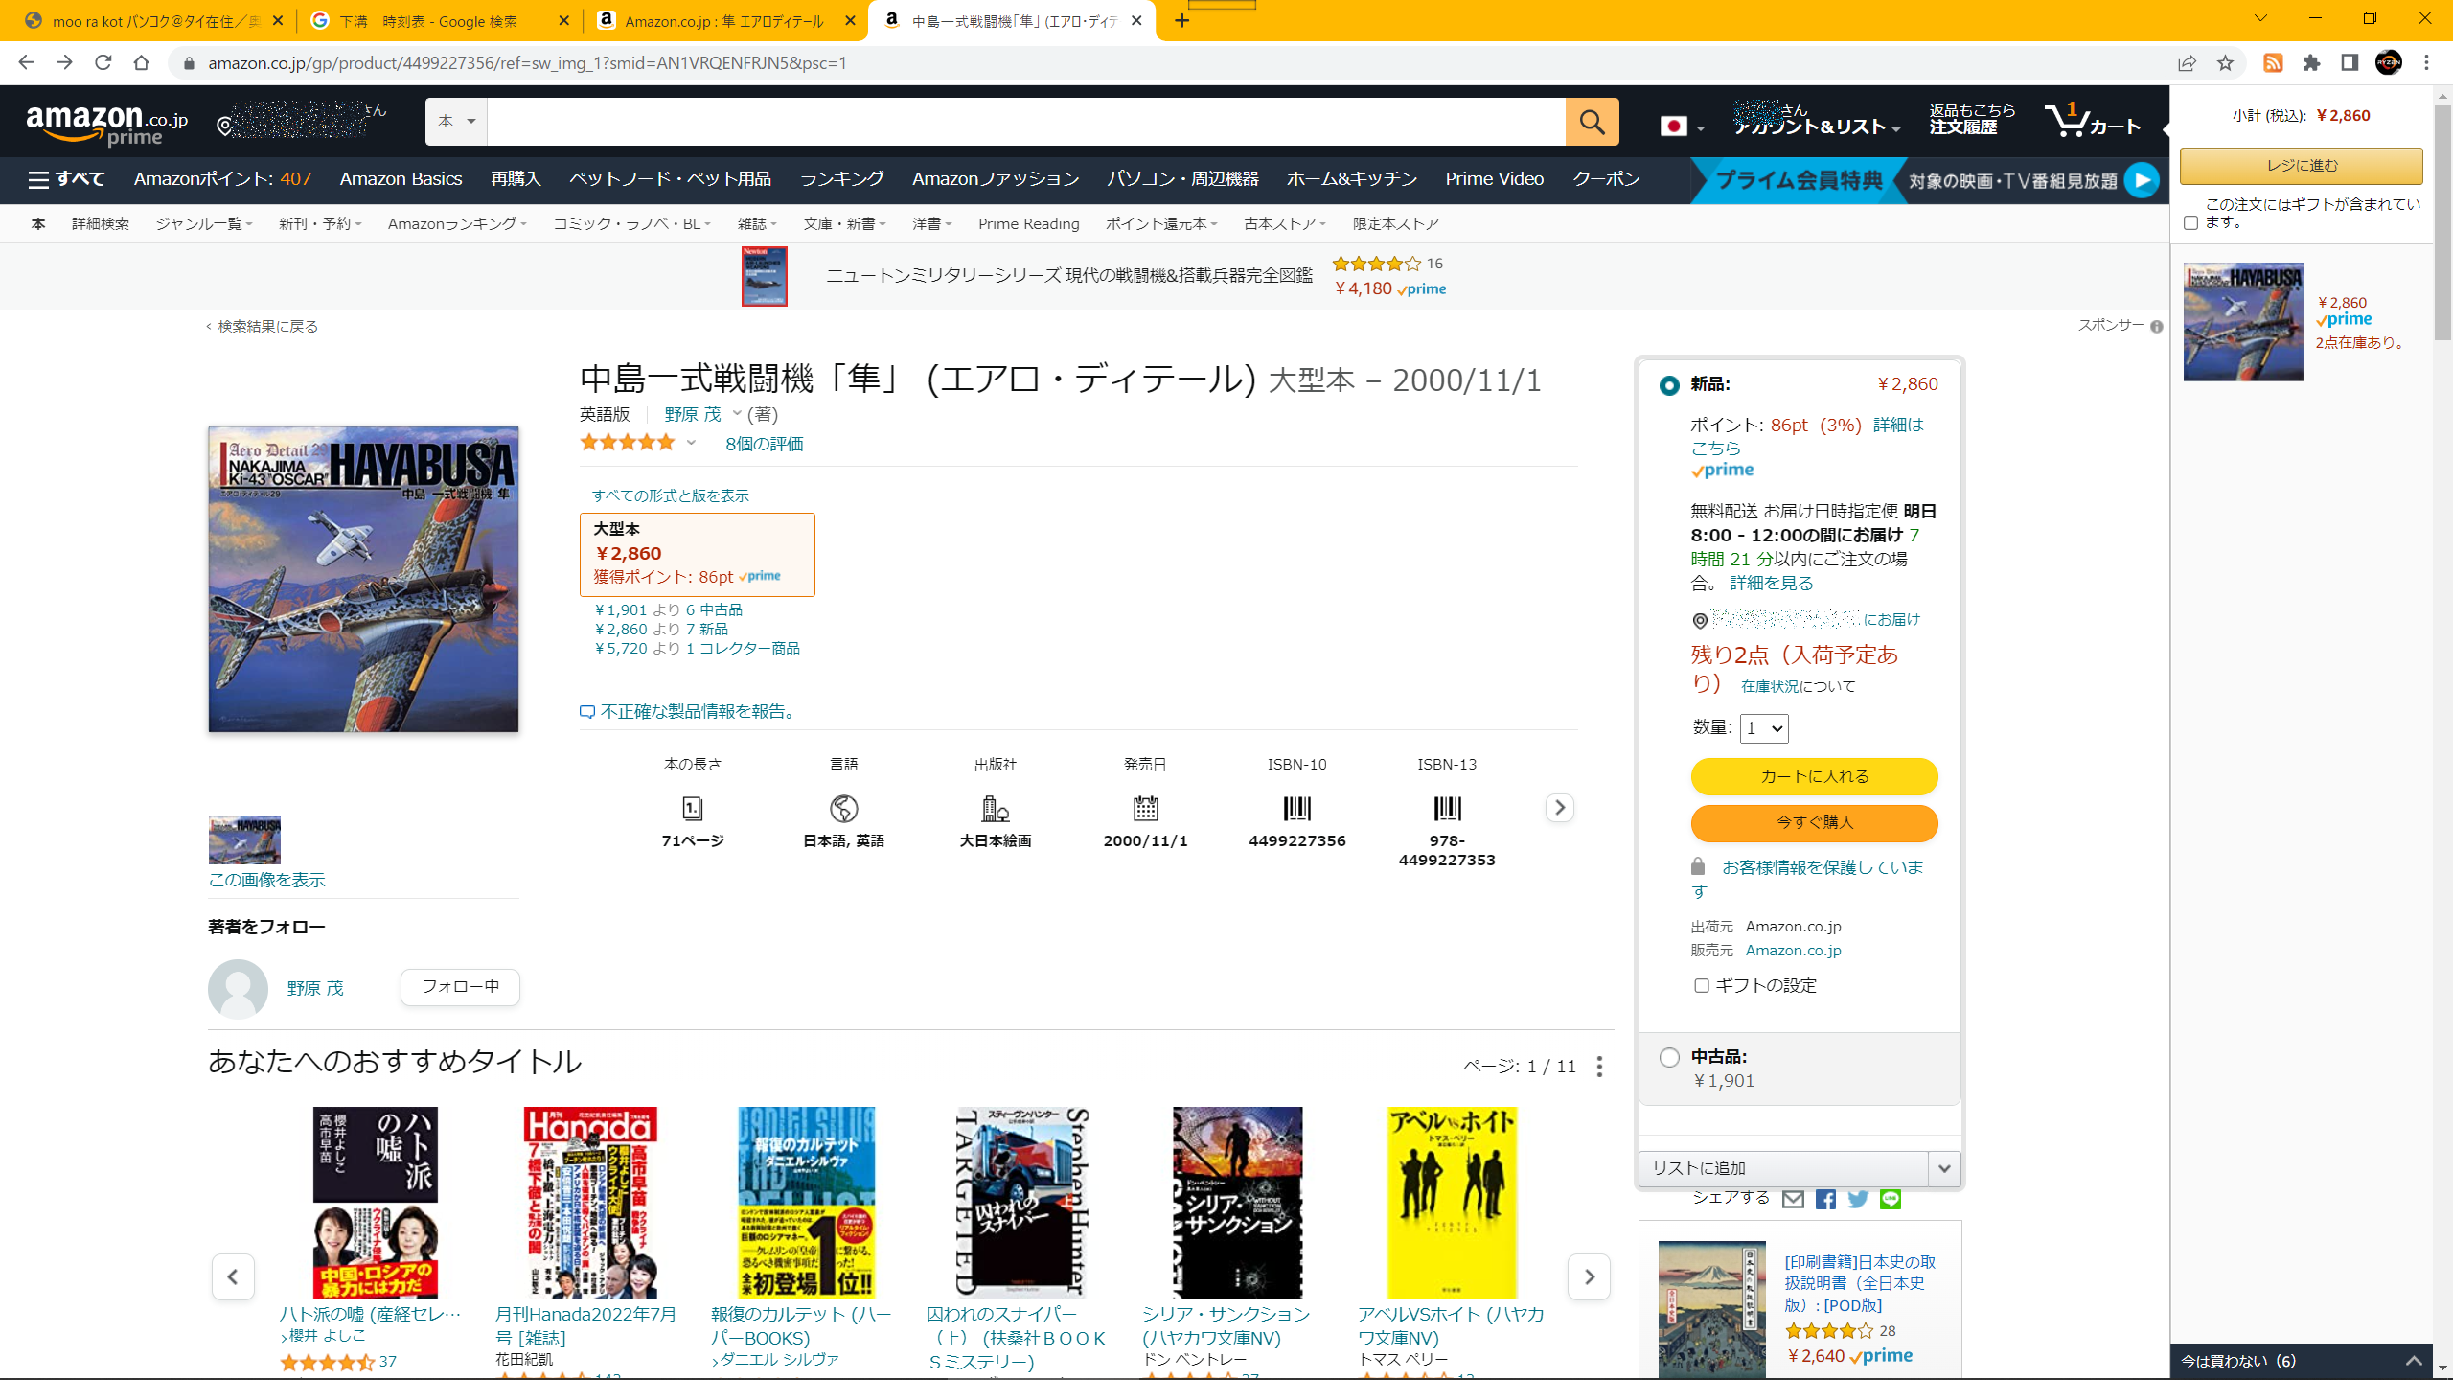Share the product on Facebook
The height and width of the screenshot is (1380, 2453).
1825,1199
